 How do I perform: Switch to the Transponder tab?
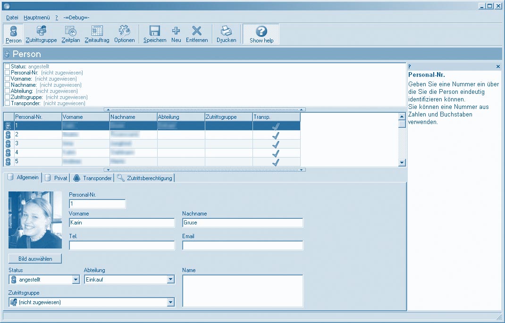click(93, 178)
